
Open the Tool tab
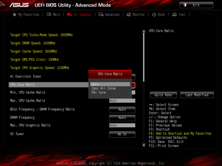(x=179, y=15)
